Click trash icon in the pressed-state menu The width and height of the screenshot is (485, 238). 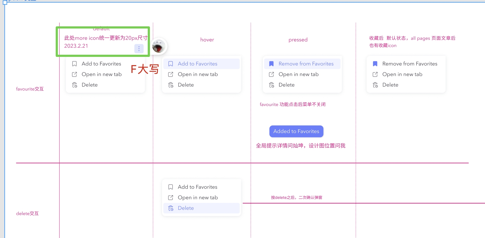(271, 85)
